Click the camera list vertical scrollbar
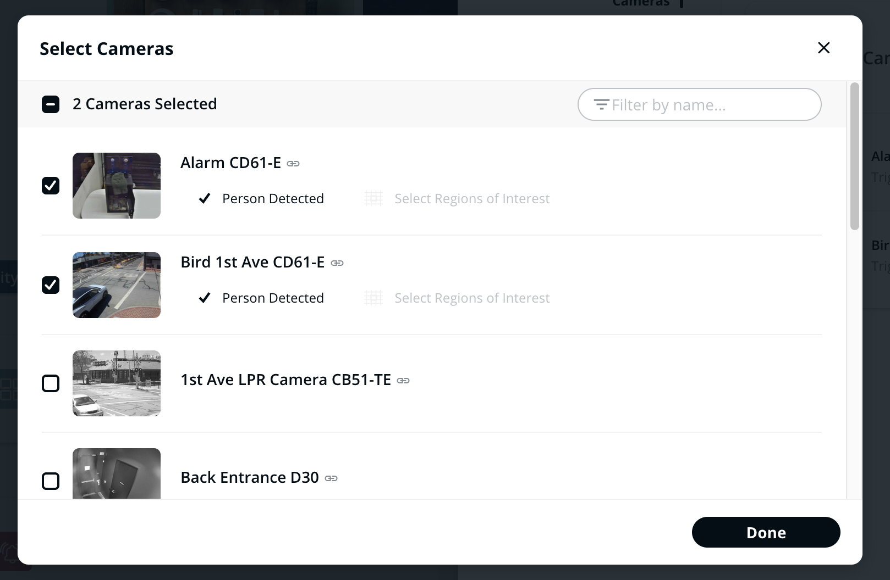The height and width of the screenshot is (580, 890). tap(854, 157)
